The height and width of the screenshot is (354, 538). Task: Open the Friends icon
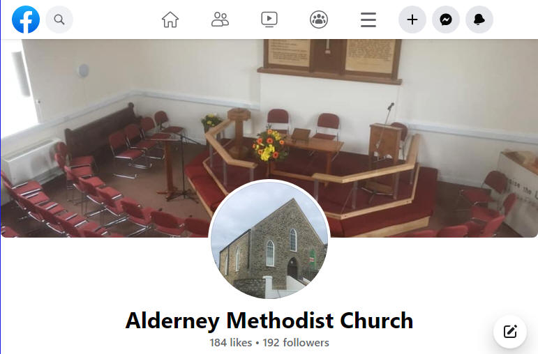220,20
